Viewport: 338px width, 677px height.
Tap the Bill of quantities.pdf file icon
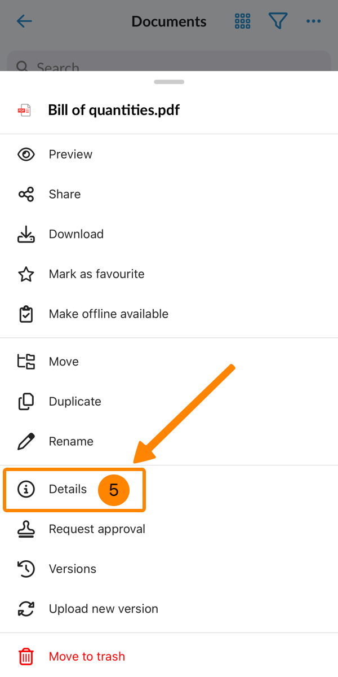point(24,110)
